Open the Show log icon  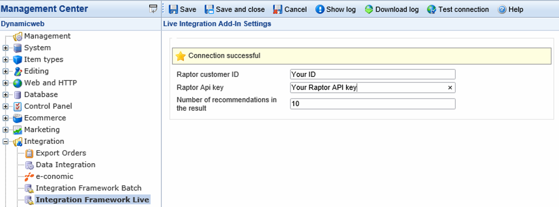click(x=320, y=9)
